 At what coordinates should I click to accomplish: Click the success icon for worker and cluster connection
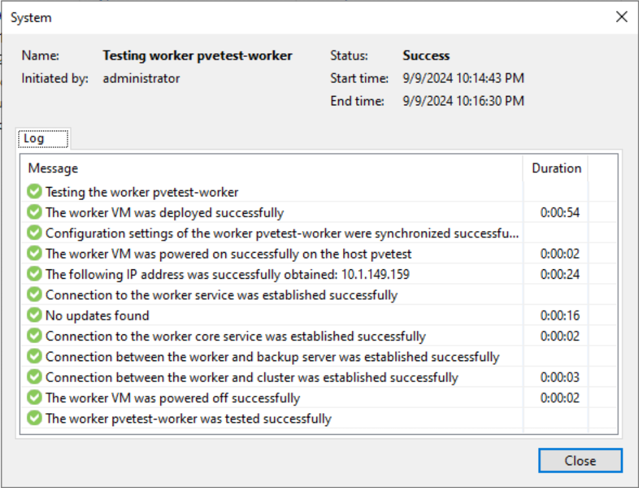pos(34,377)
